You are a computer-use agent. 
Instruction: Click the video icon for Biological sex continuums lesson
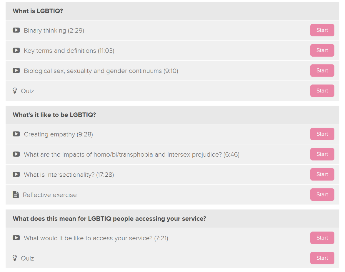point(16,70)
